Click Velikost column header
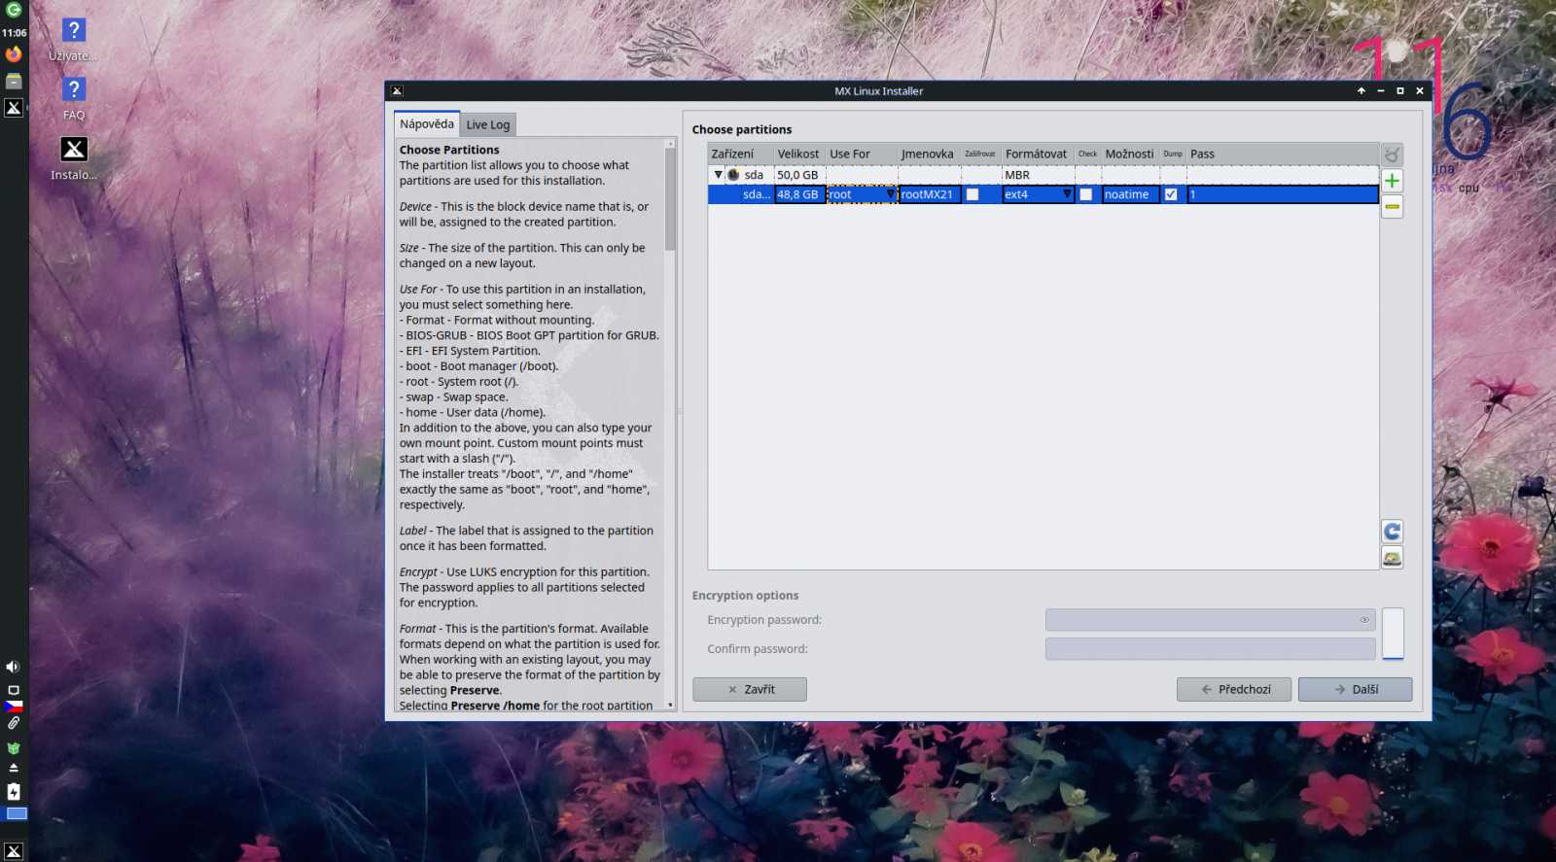Viewport: 1556px width, 862px height. pos(799,154)
